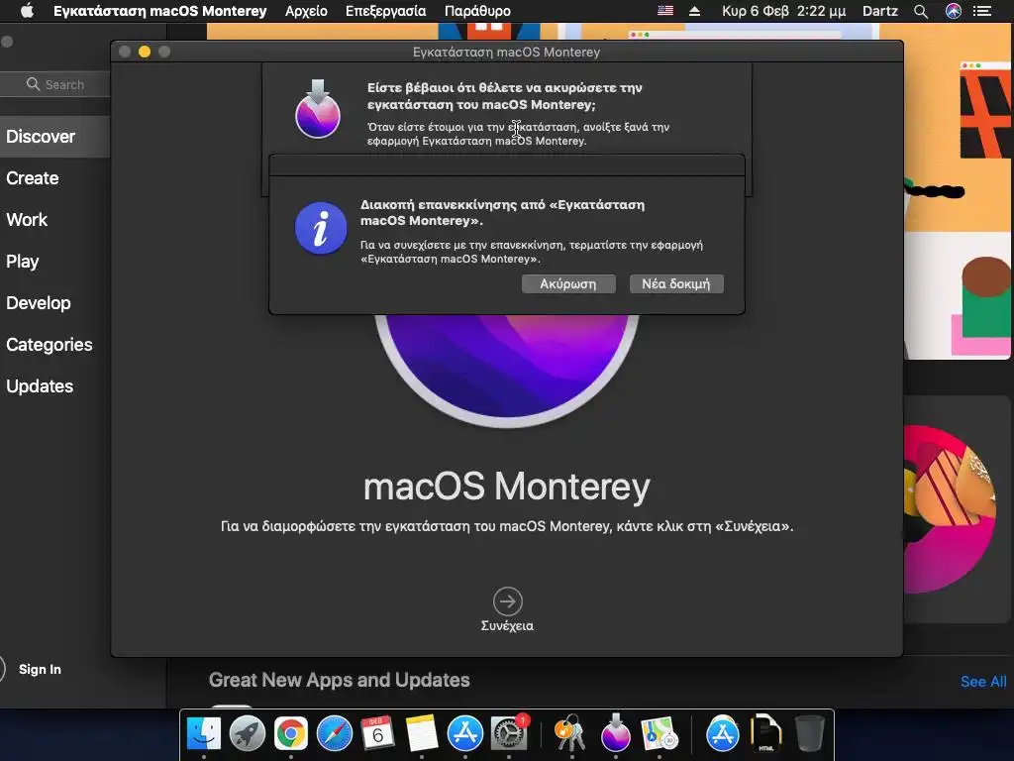Open Google Chrome from the Dock
This screenshot has width=1014, height=761.
click(x=291, y=734)
